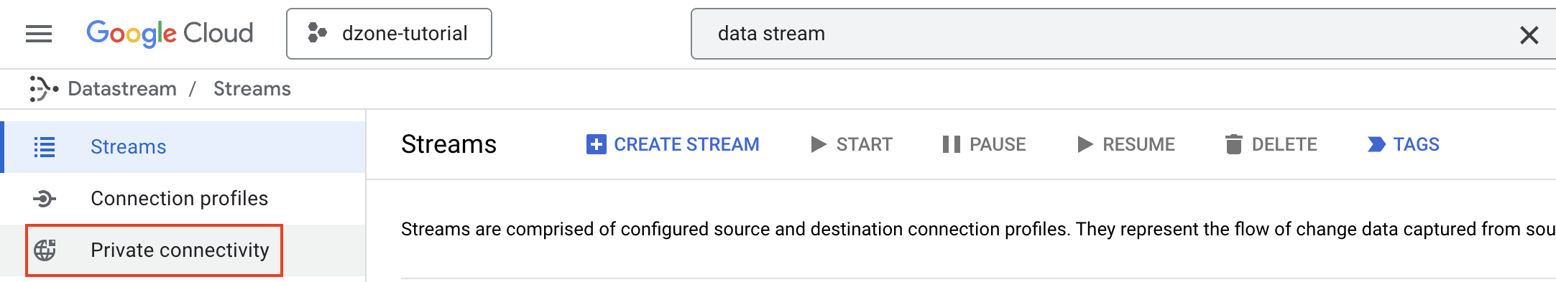The image size is (1556, 282).
Task: Clear the search box with X
Action: coord(1529,34)
